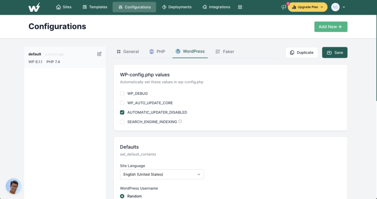Click the WP-config.php values heading
The width and height of the screenshot is (377, 199).
pos(145,75)
